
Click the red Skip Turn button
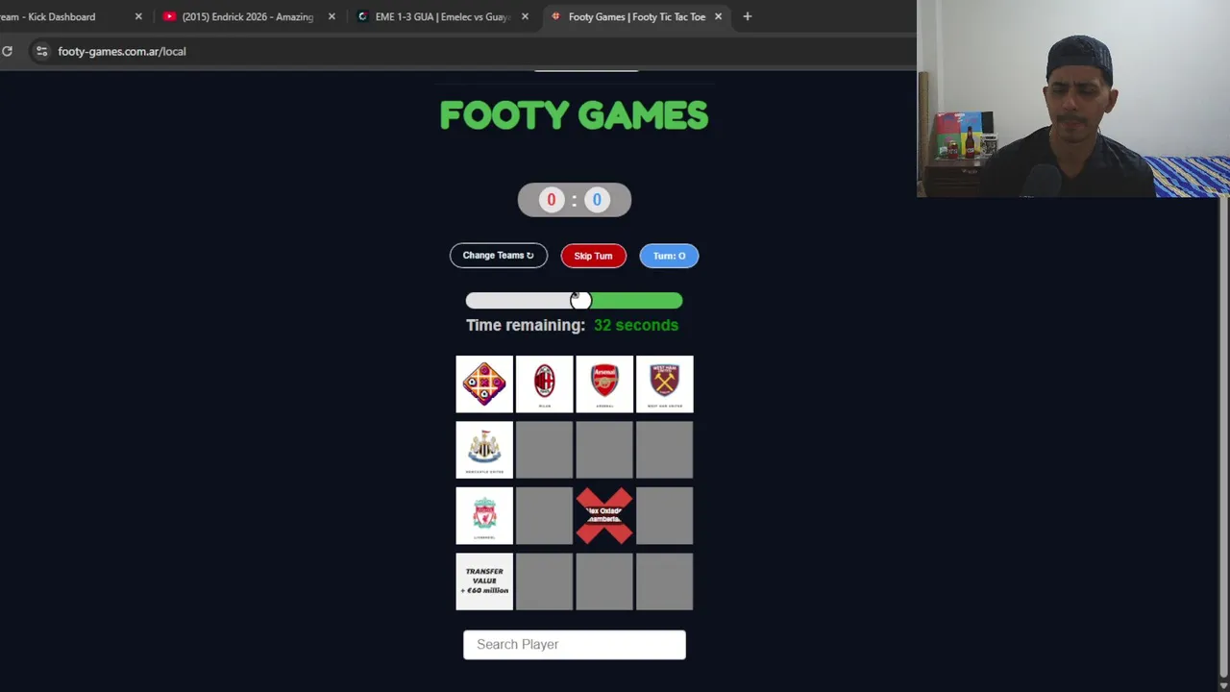coord(593,256)
